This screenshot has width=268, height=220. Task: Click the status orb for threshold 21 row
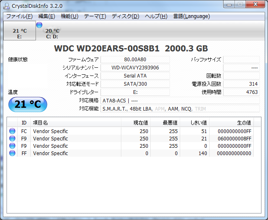[12, 138]
